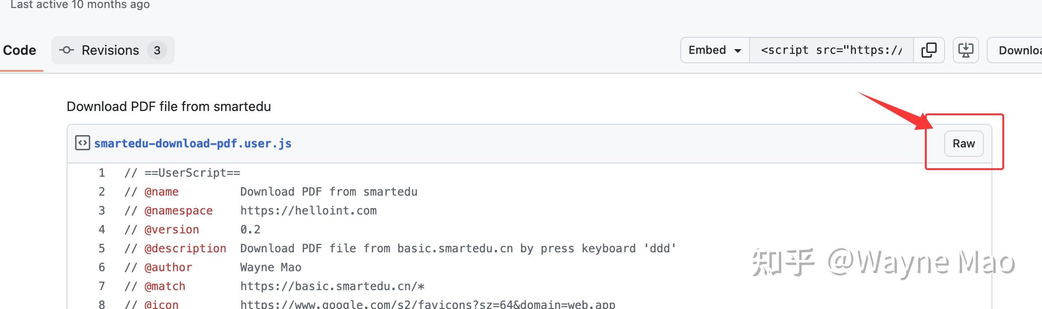1042x309 pixels.
Task: Open the smartedu-download-pdf.user.js file link
Action: coord(193,143)
